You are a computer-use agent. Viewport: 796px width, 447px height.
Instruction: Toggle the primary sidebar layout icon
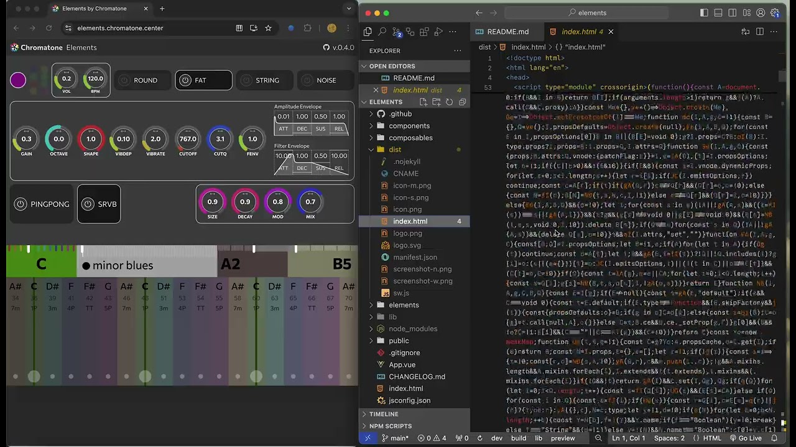(704, 12)
